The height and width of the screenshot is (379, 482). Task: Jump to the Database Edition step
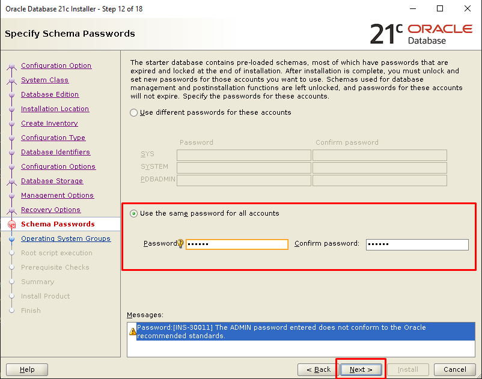point(50,94)
